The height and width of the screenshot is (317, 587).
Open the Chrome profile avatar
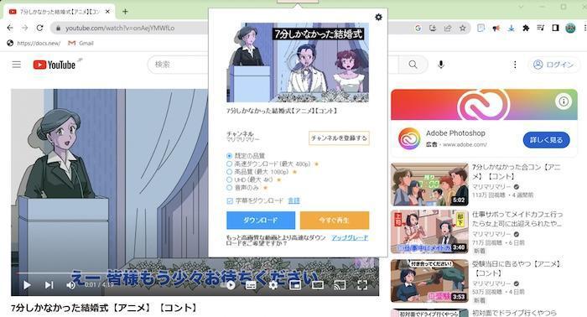coord(570,28)
